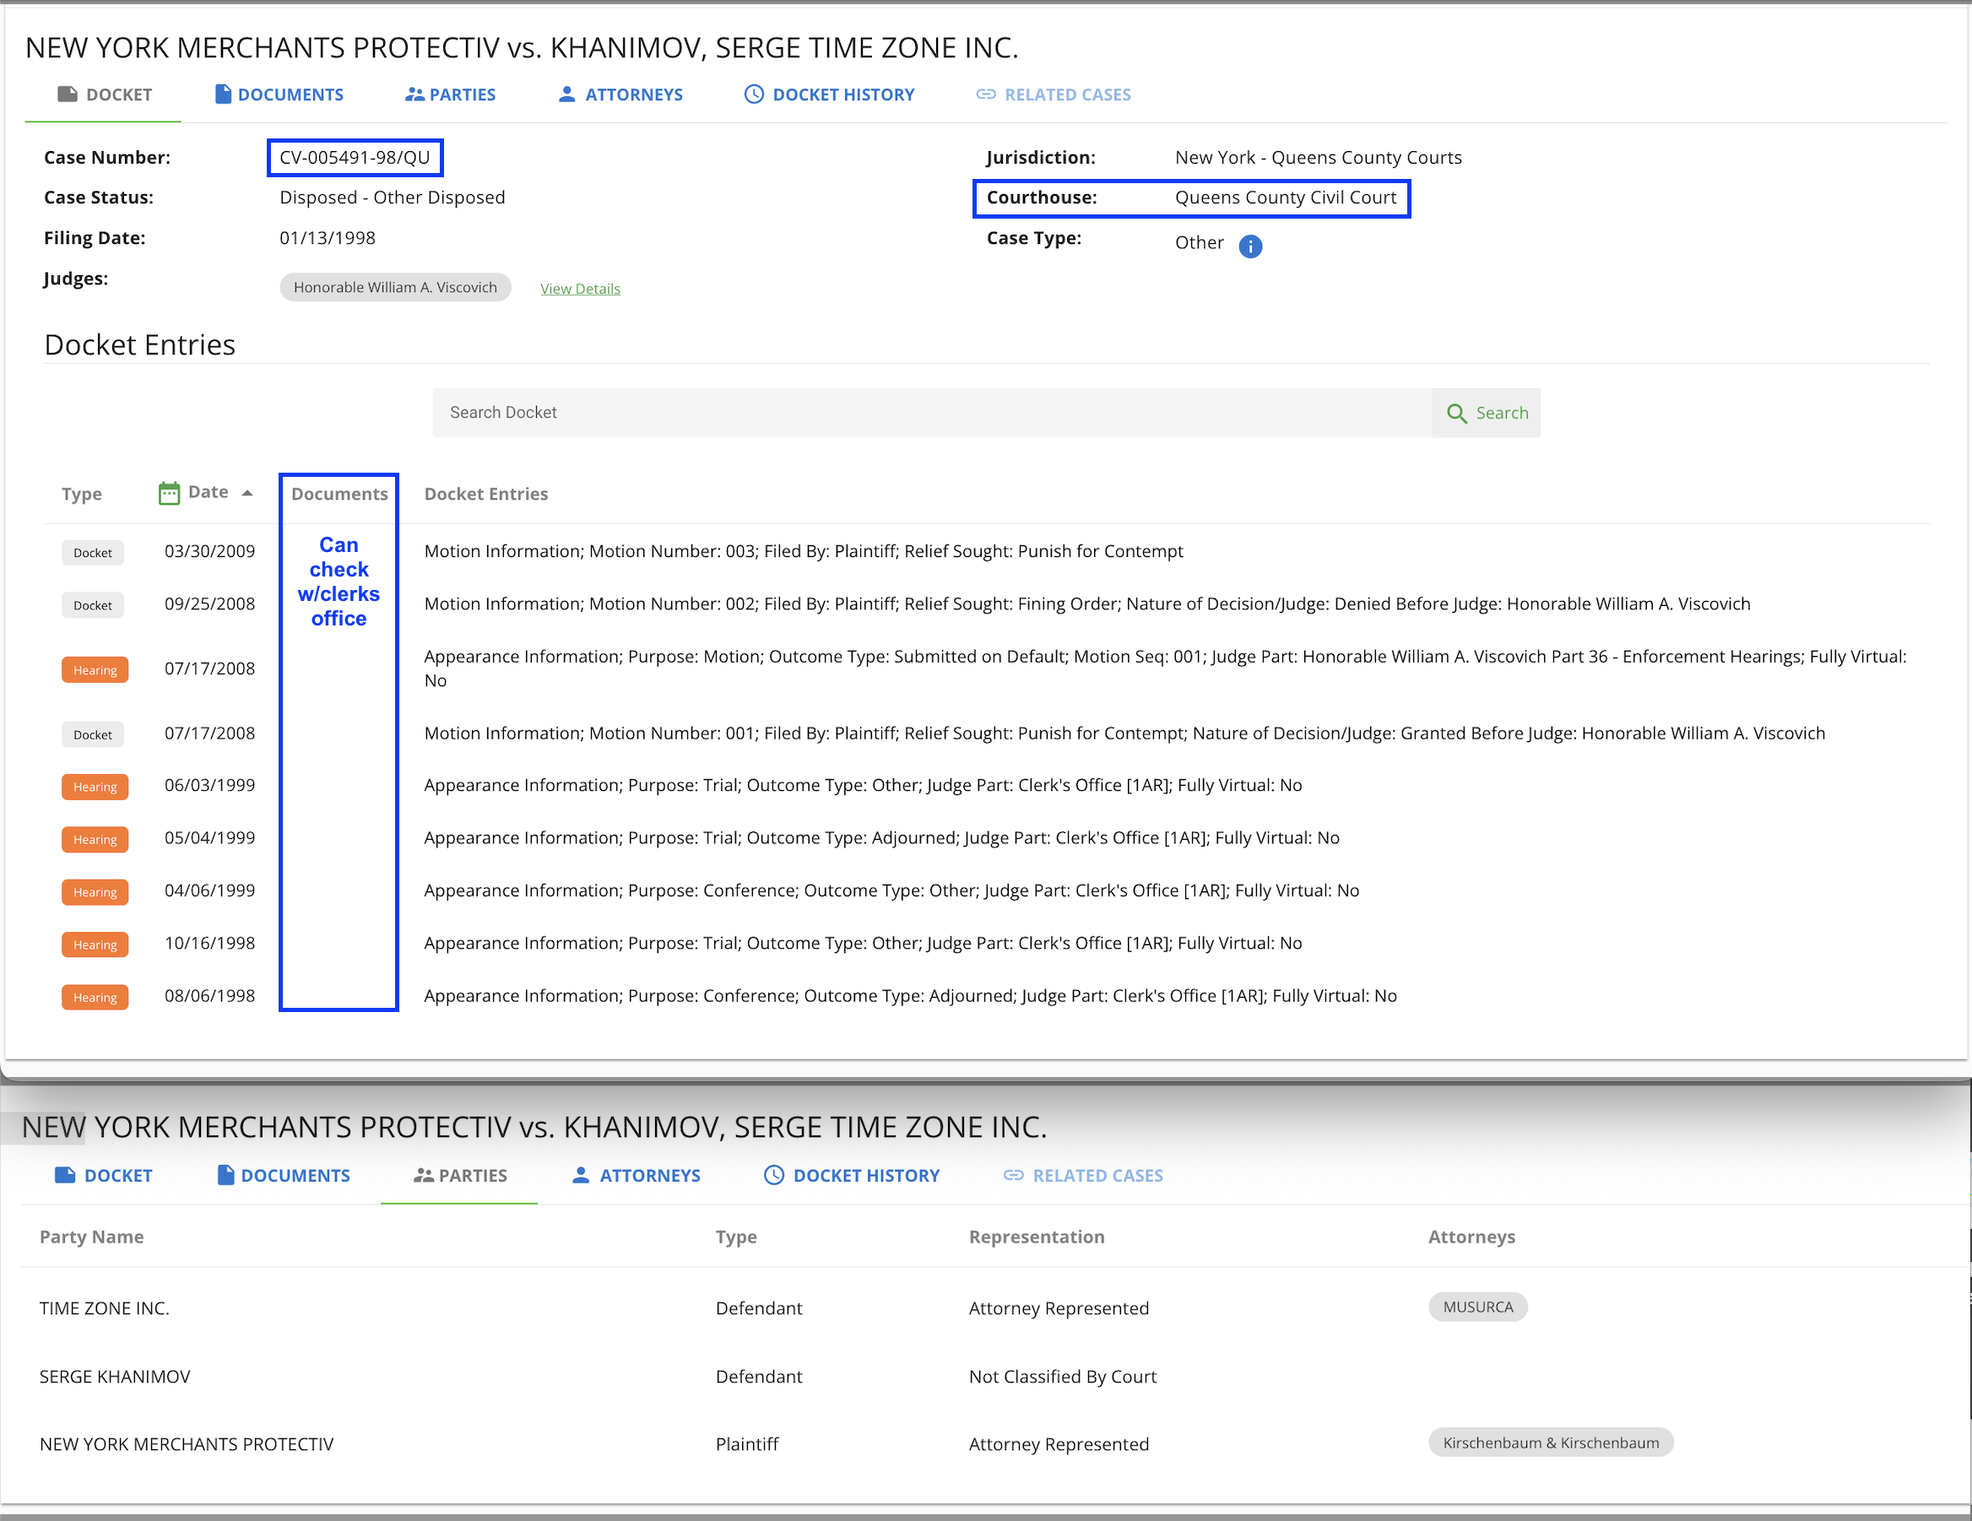Click Attorneys column header in parties table
The height and width of the screenshot is (1521, 1972).
pyautogui.click(x=1471, y=1237)
